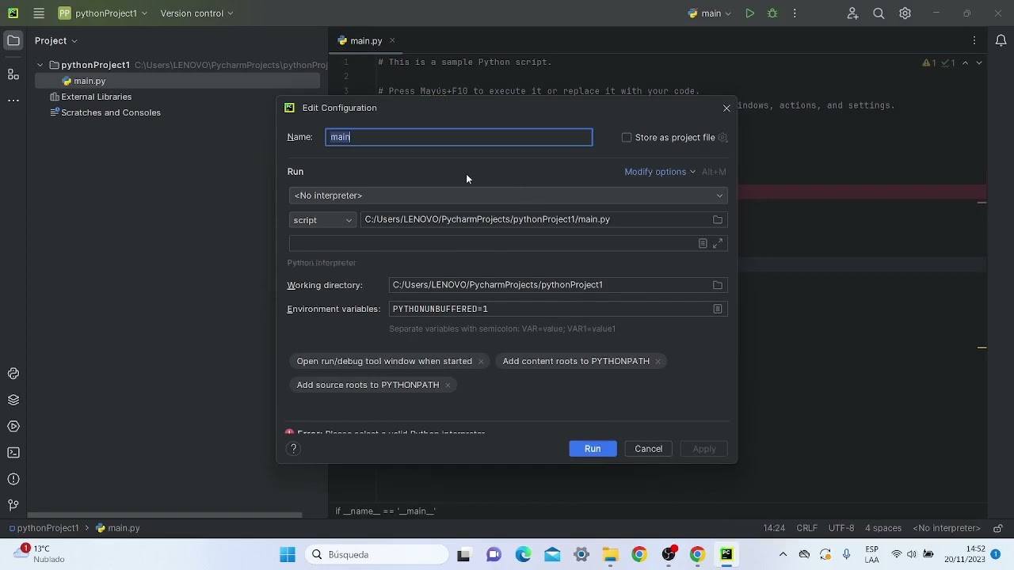This screenshot has width=1014, height=570.
Task: Close the main.py editor tab
Action: tap(392, 40)
